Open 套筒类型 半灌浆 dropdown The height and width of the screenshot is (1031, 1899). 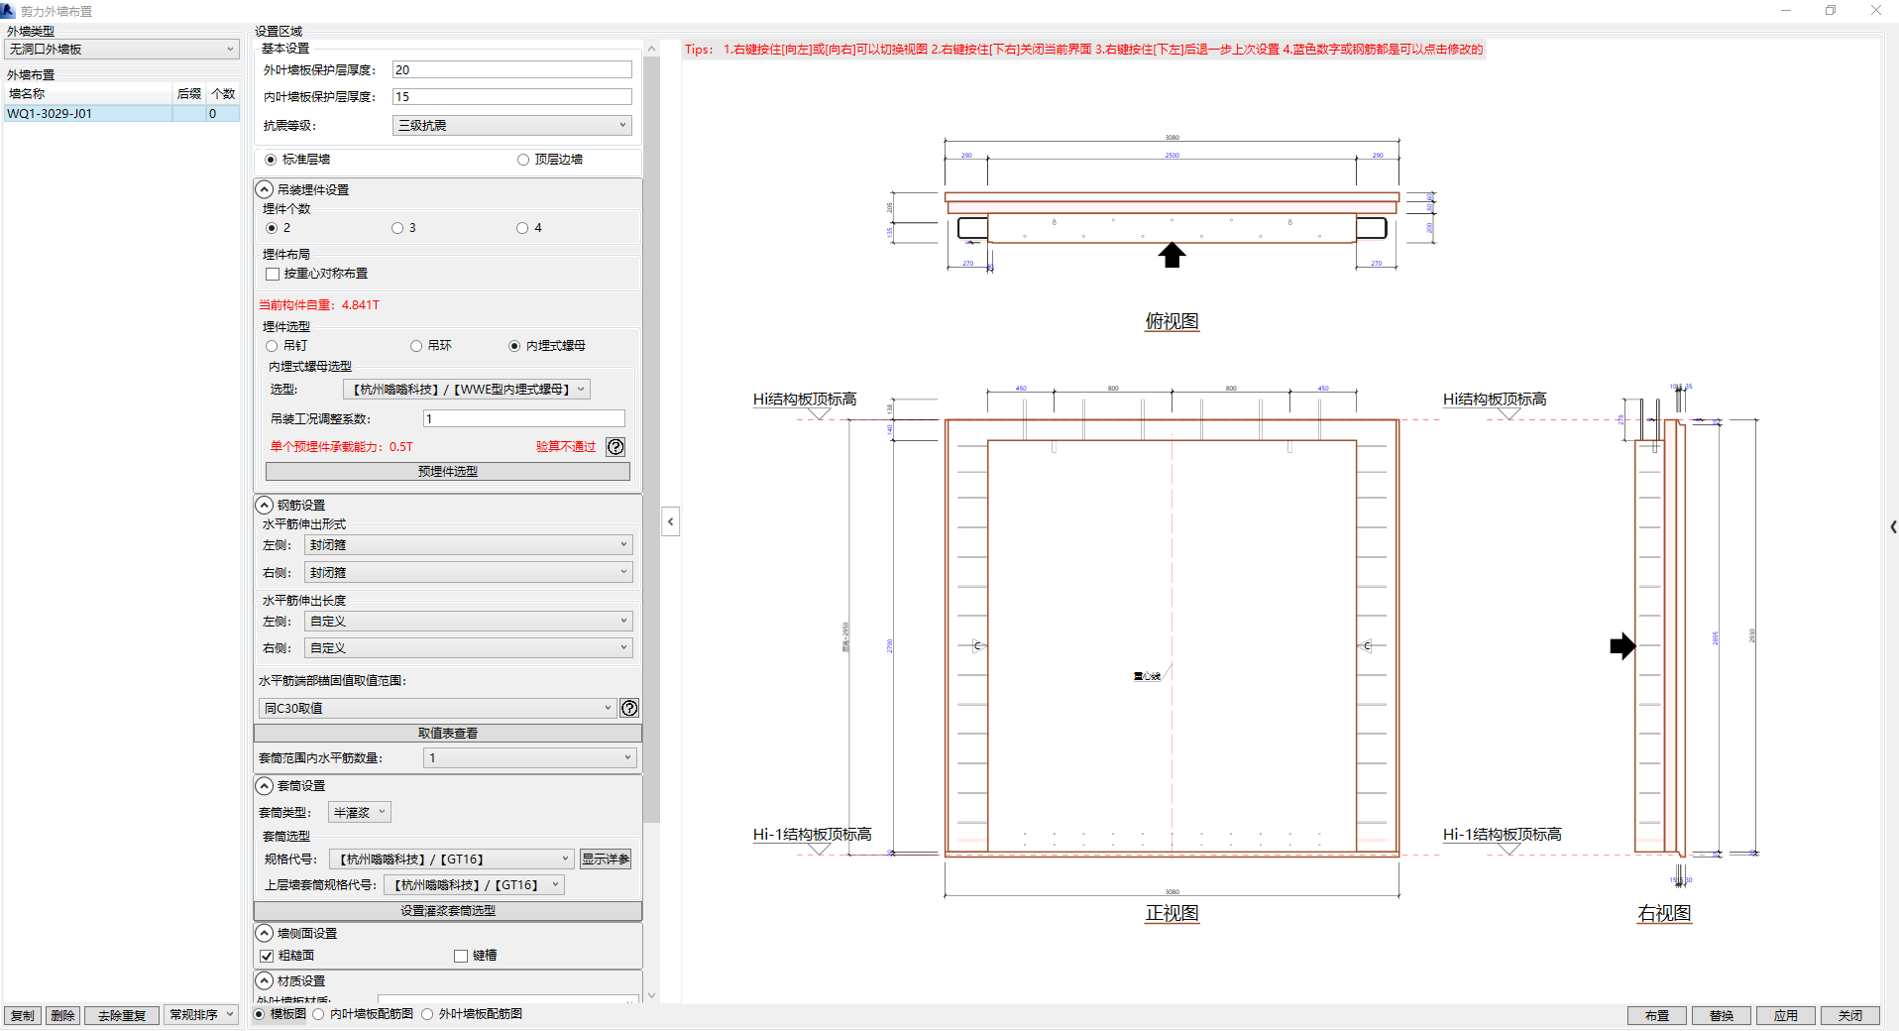(360, 813)
